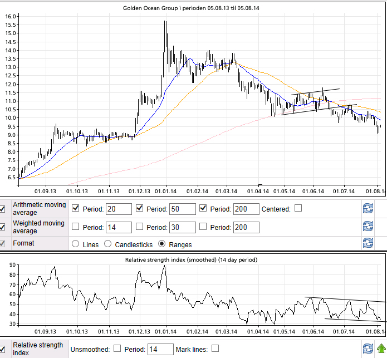Click the arithmetic period 200 input field
Image resolution: width=387 pixels, height=358 pixels.
[247, 209]
